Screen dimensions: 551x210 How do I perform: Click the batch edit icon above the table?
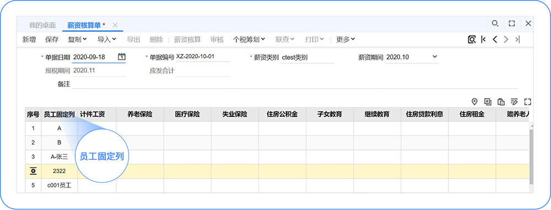[x=514, y=102]
